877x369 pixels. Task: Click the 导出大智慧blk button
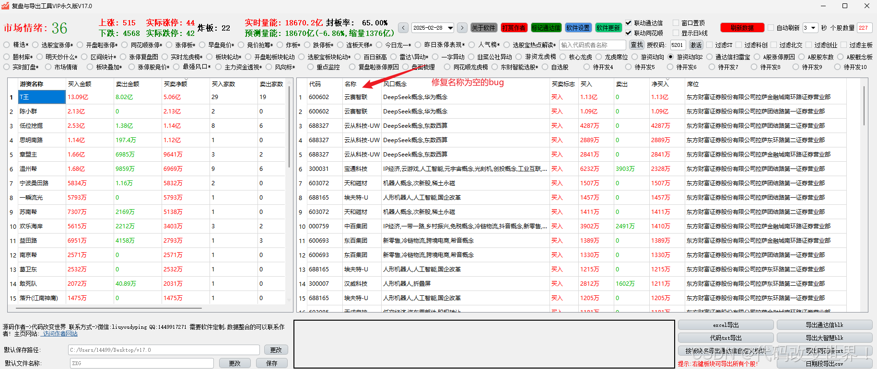click(824, 338)
